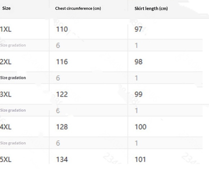Select the 4XL size row label

(x=6, y=127)
